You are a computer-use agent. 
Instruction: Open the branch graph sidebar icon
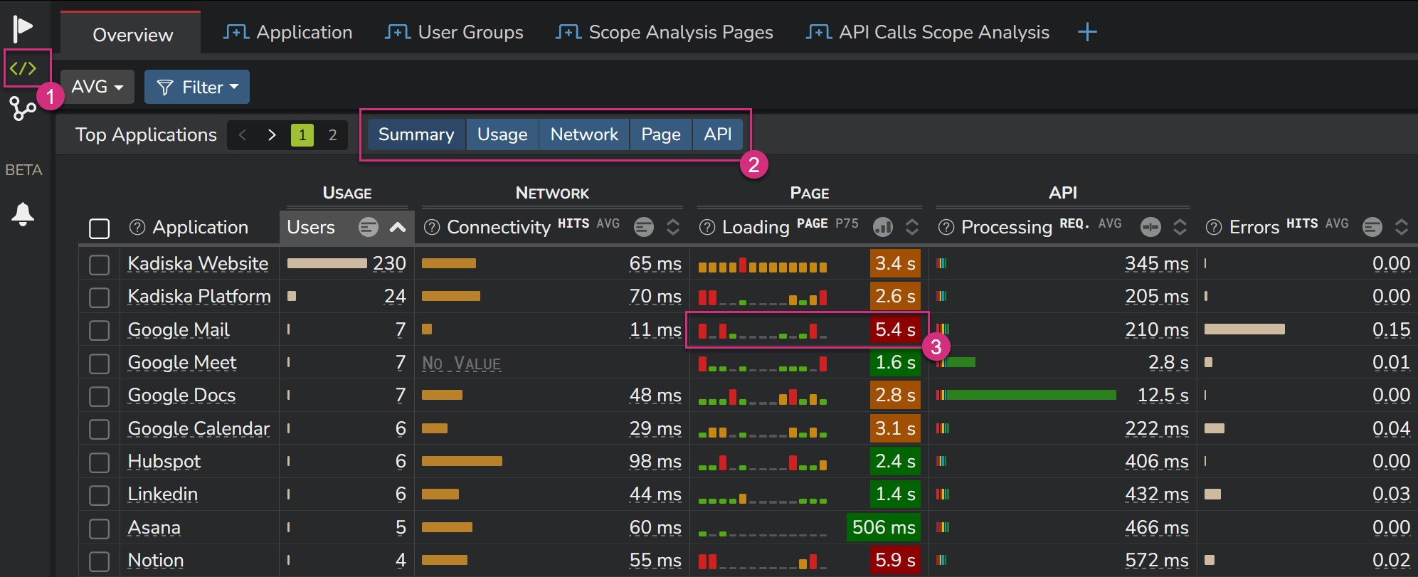23,109
